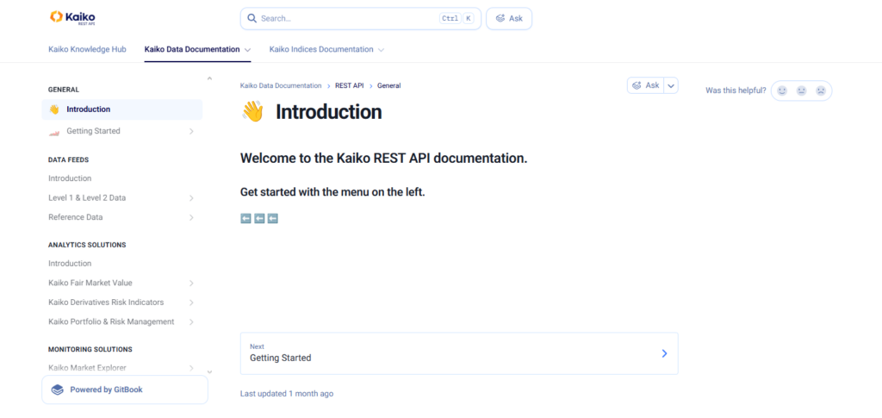The image size is (882, 418).
Task: Click the 'MONITORING SOLUTIONS' sidebar heading
Action: pyautogui.click(x=90, y=349)
